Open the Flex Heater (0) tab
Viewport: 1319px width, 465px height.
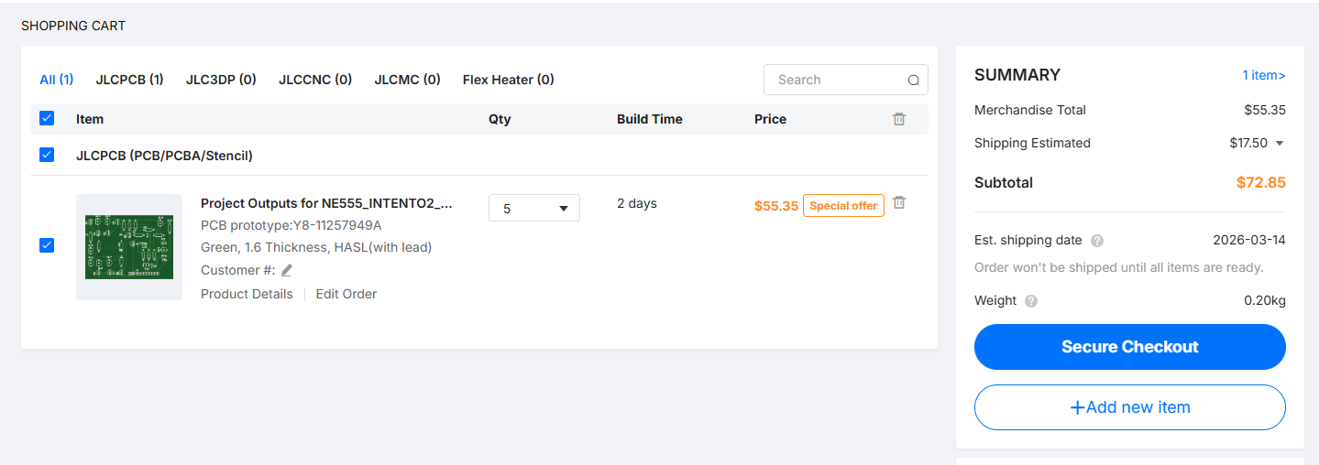pos(508,80)
